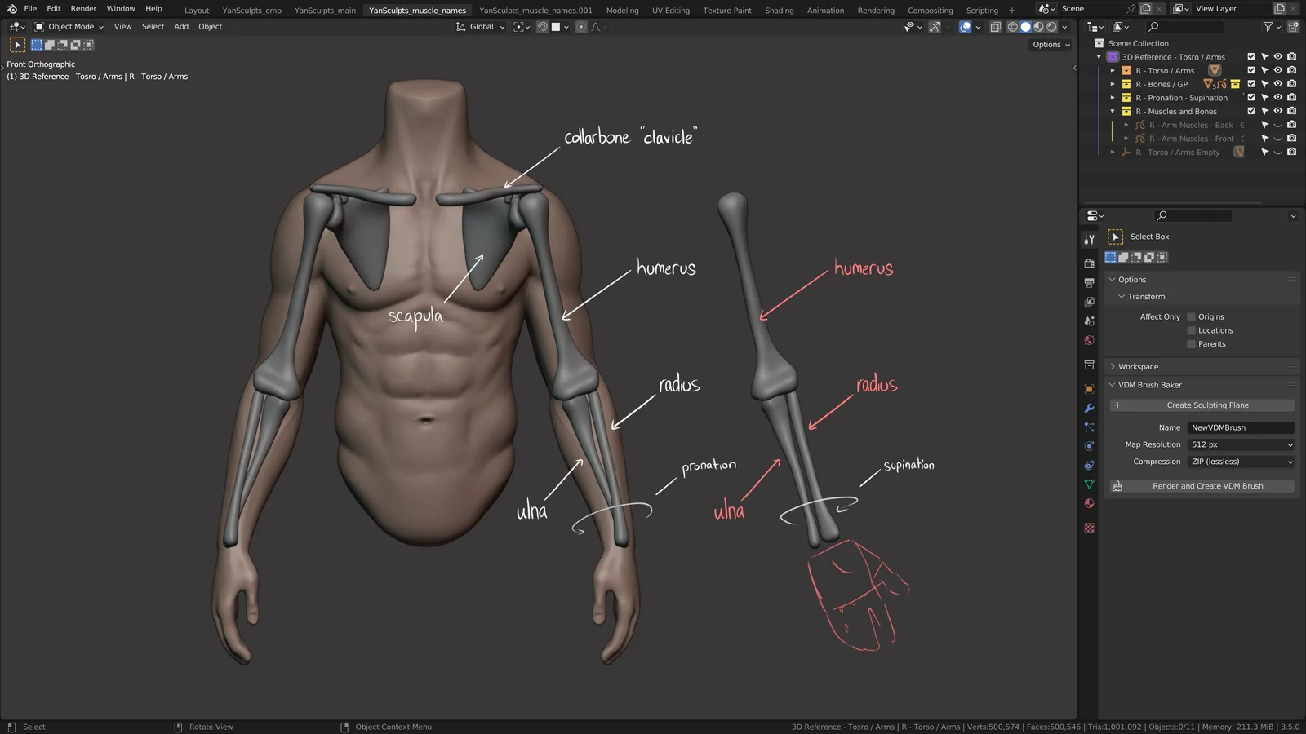Switch to the YanSculpts_main workspace tab

(x=324, y=10)
